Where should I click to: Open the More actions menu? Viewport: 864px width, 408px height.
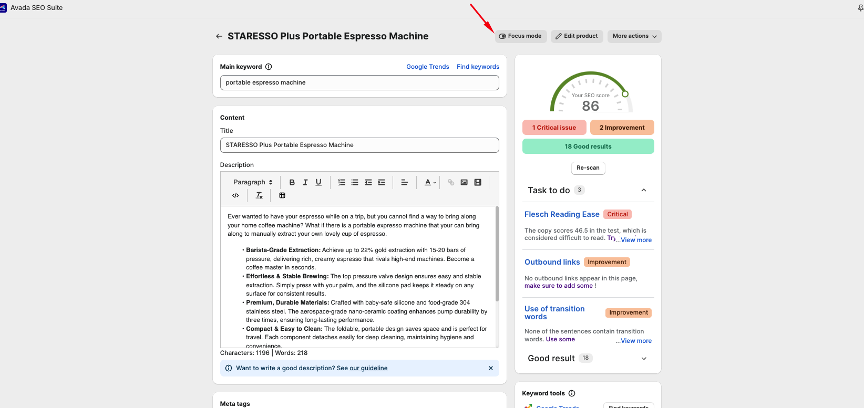tap(634, 36)
